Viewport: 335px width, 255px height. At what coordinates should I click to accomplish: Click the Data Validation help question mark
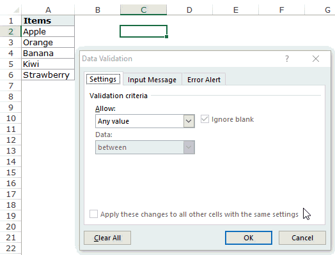click(287, 59)
